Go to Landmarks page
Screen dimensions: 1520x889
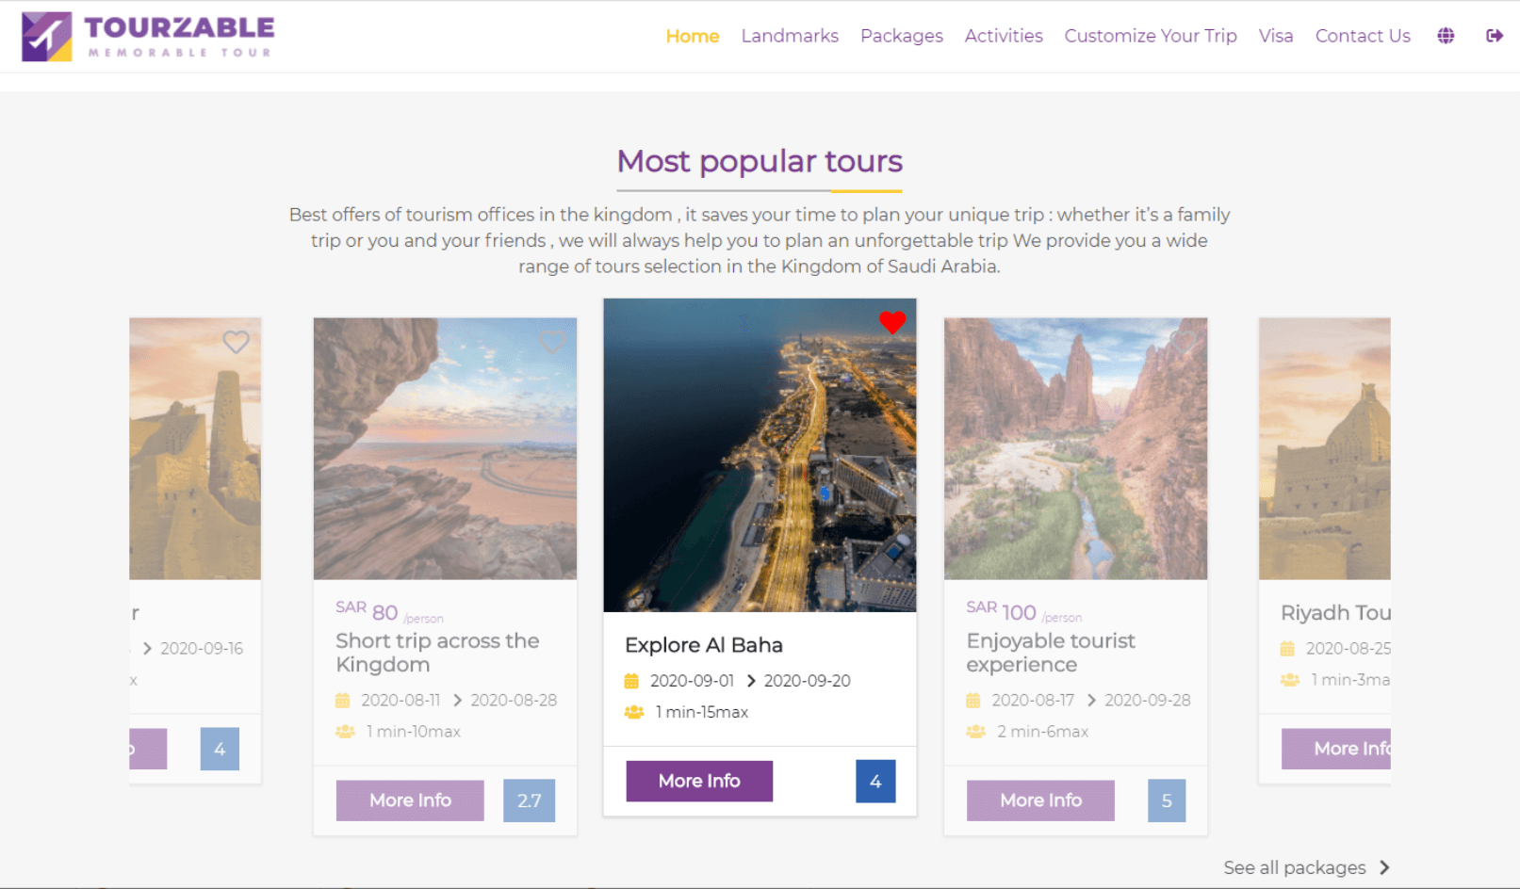[790, 36]
